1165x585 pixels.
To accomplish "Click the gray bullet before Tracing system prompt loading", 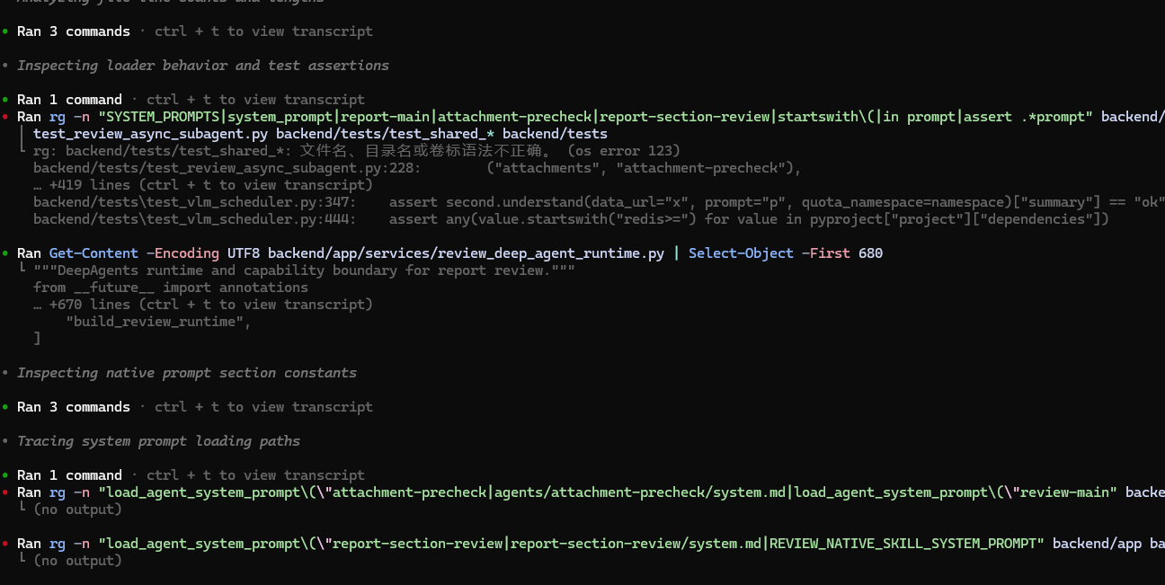I will click(x=5, y=441).
